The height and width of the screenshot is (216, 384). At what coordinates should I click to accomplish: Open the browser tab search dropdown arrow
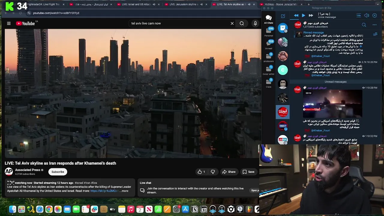(378, 4)
